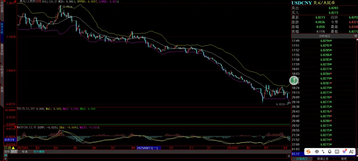Click the 6.8231 low price label near chart end
Image resolution: width=358 pixels, height=161 pixels.
(x=281, y=104)
